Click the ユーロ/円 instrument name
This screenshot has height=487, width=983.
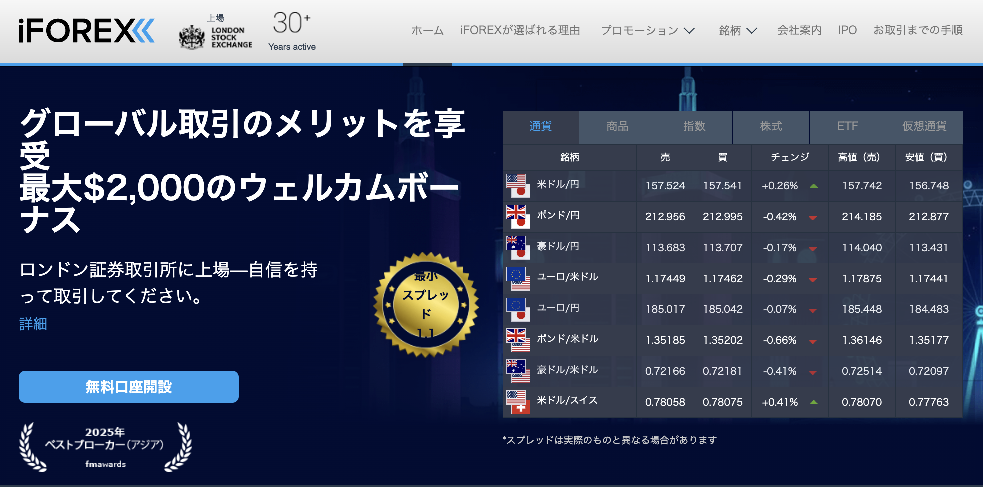point(558,308)
